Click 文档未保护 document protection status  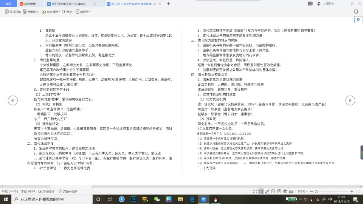point(68,191)
